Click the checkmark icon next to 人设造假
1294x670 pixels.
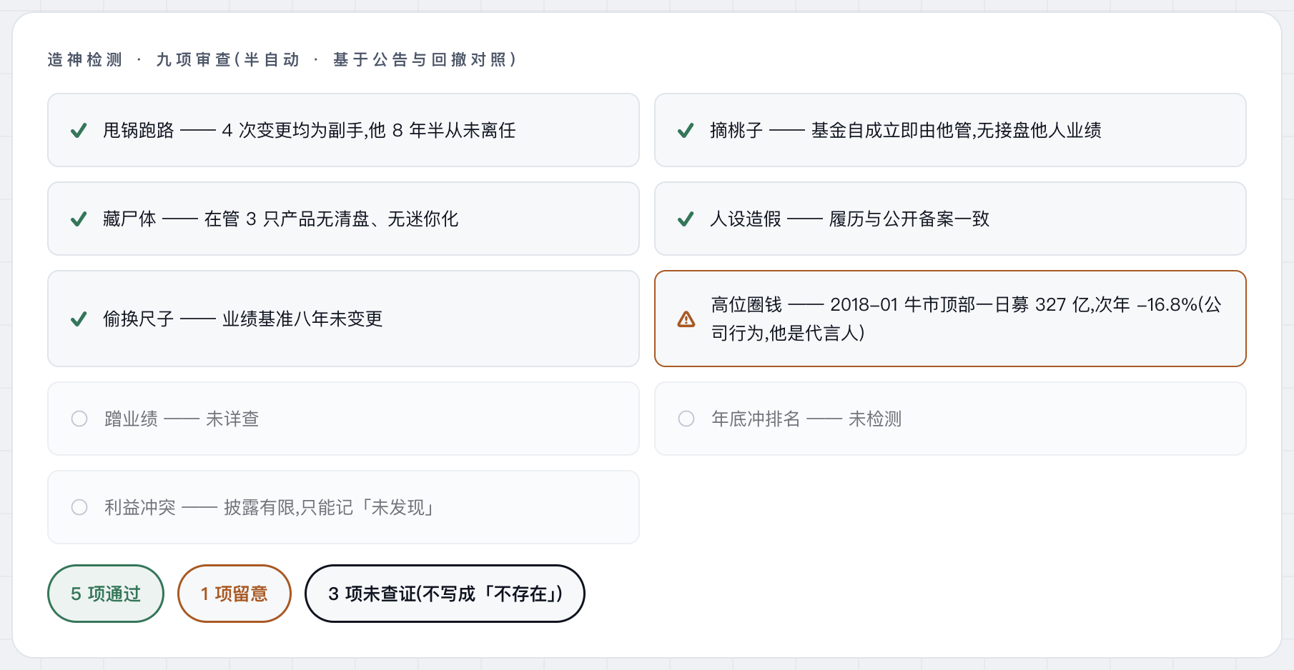(686, 219)
